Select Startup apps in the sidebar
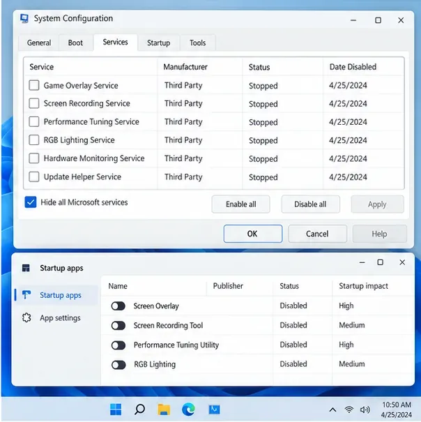Viewport: 421px width, 422px height. (56, 295)
